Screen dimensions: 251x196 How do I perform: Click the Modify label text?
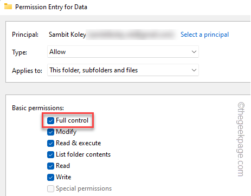coord(66,132)
